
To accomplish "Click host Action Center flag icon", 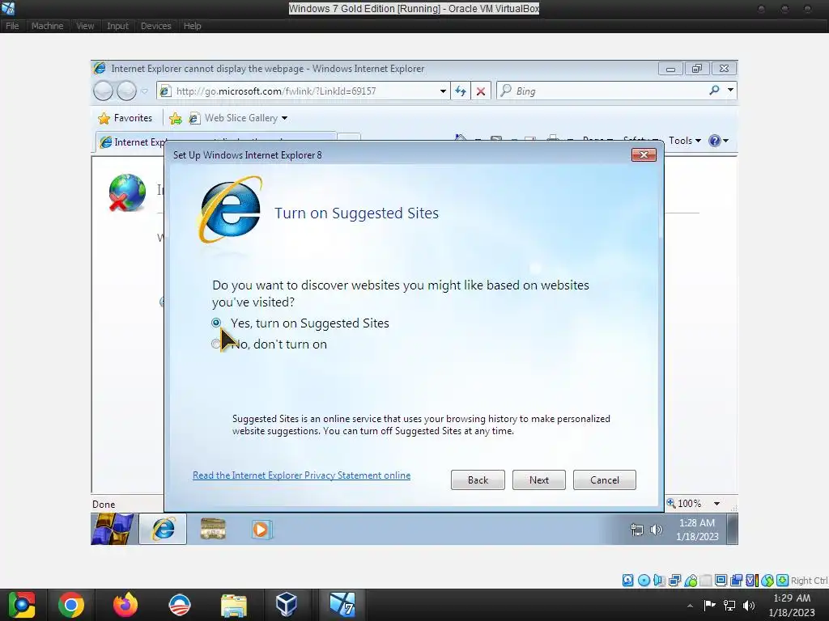I will [709, 606].
